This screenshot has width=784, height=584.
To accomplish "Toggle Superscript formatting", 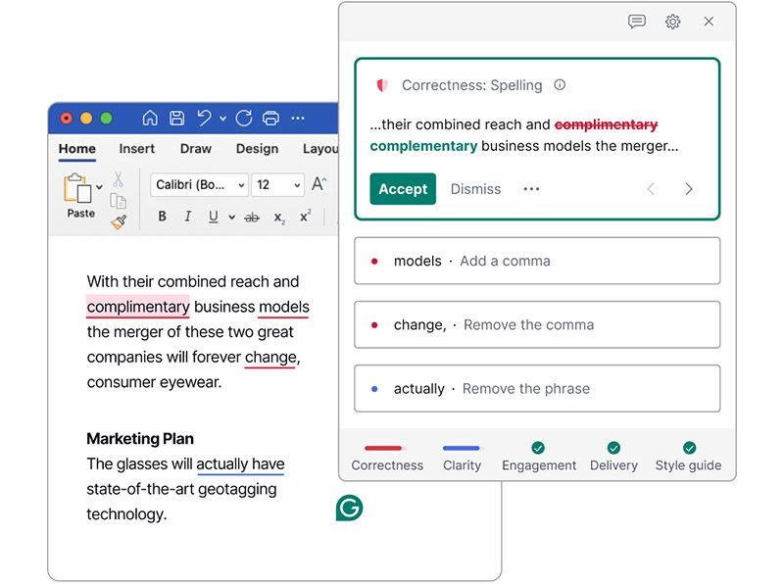I will point(305,216).
